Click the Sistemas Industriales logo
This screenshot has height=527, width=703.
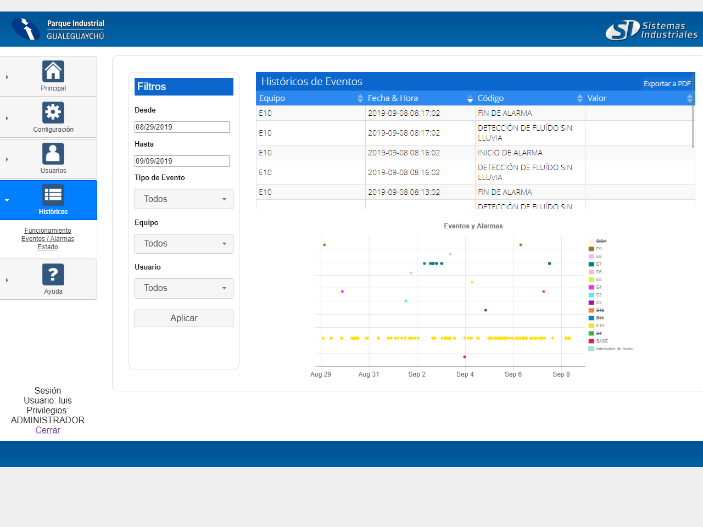pos(651,30)
